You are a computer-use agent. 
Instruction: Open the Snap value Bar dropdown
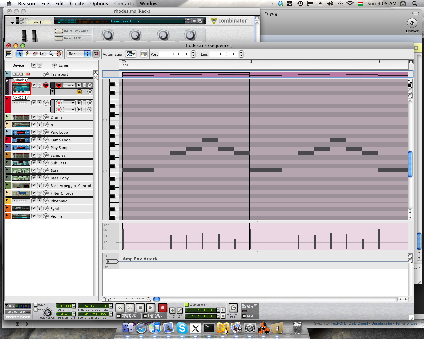point(79,54)
